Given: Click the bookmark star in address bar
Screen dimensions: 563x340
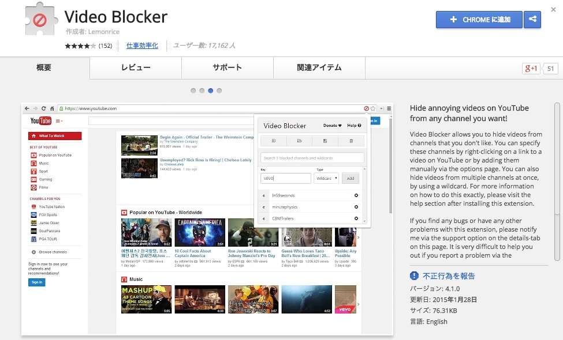Looking at the screenshot, I should [x=372, y=108].
